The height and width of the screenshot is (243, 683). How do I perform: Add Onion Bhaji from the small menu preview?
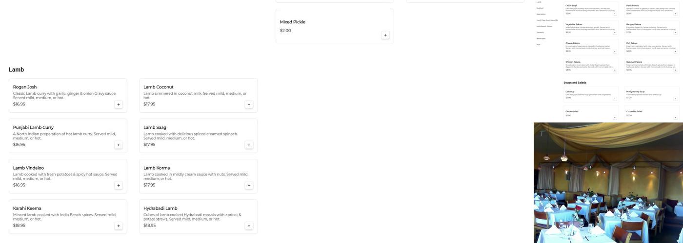(615, 14)
